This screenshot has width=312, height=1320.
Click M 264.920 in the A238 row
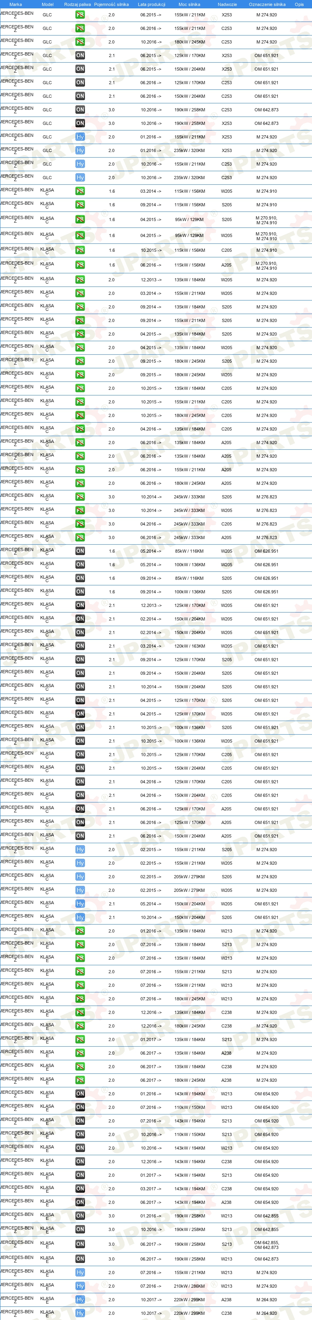click(x=267, y=1300)
